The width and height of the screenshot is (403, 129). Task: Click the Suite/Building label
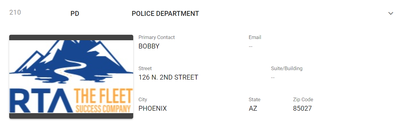287,68
